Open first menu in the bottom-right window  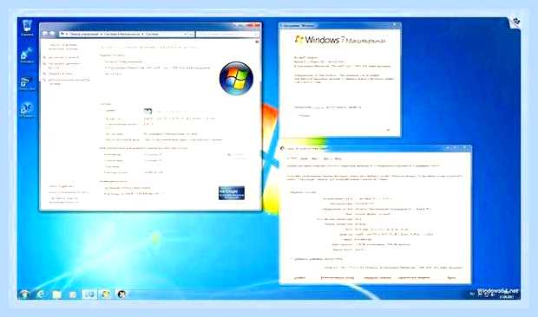point(292,158)
